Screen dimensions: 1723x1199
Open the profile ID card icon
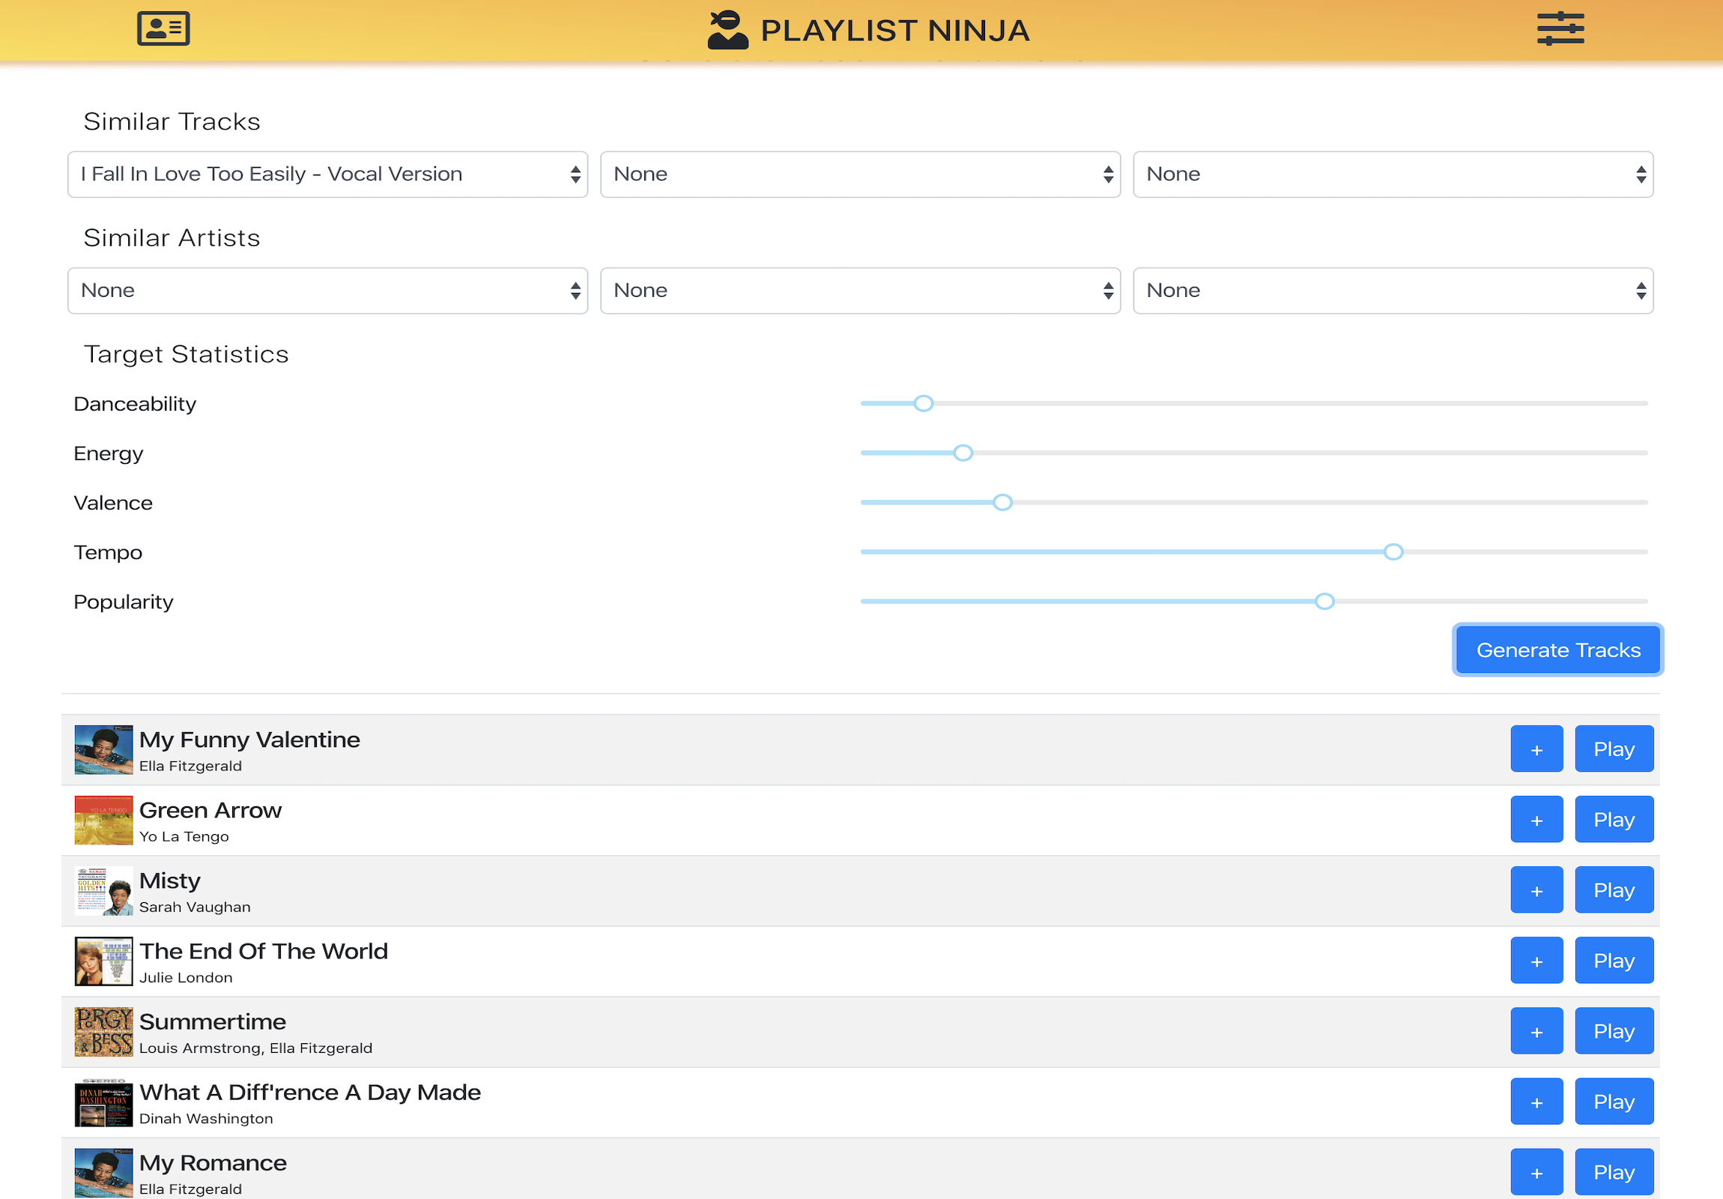[163, 29]
